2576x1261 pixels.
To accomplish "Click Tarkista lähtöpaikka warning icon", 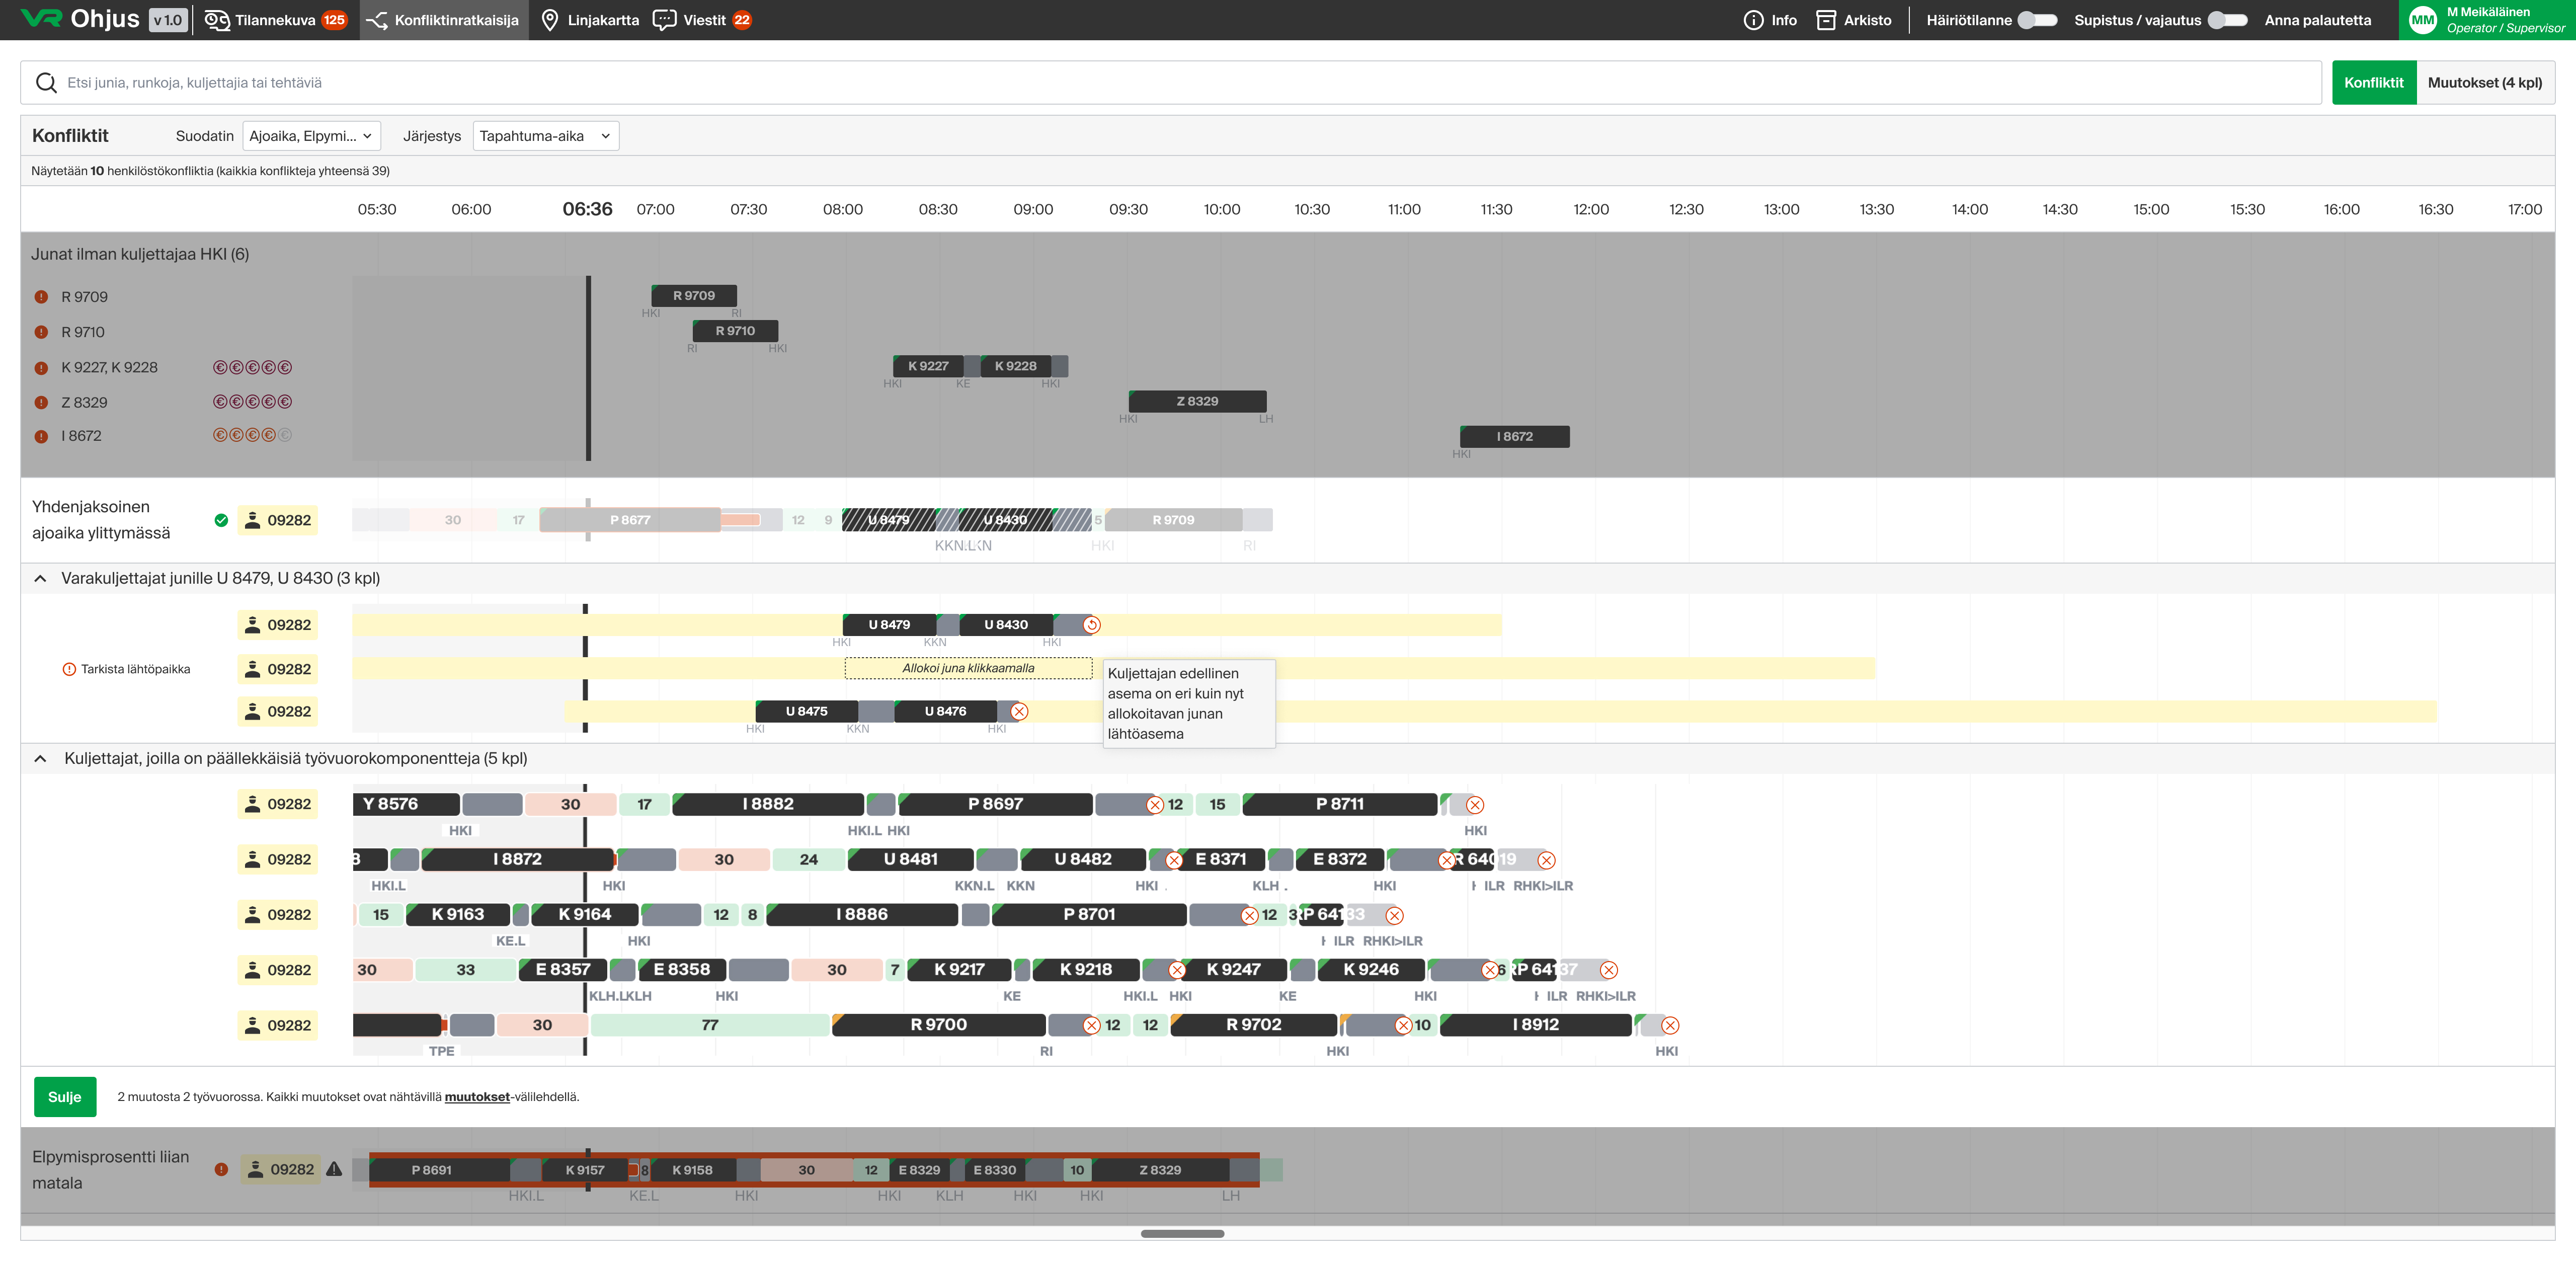I will pyautogui.click(x=69, y=669).
